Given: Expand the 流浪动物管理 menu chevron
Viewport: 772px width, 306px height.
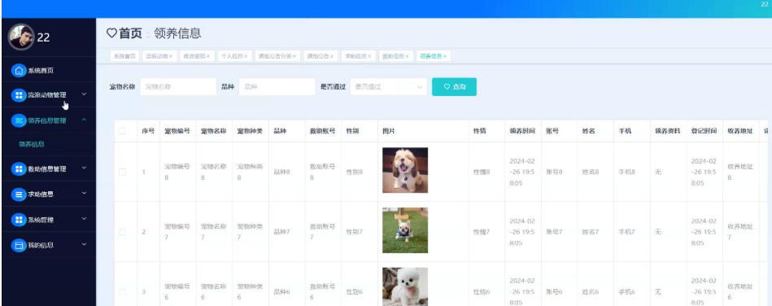Looking at the screenshot, I should 84,94.
